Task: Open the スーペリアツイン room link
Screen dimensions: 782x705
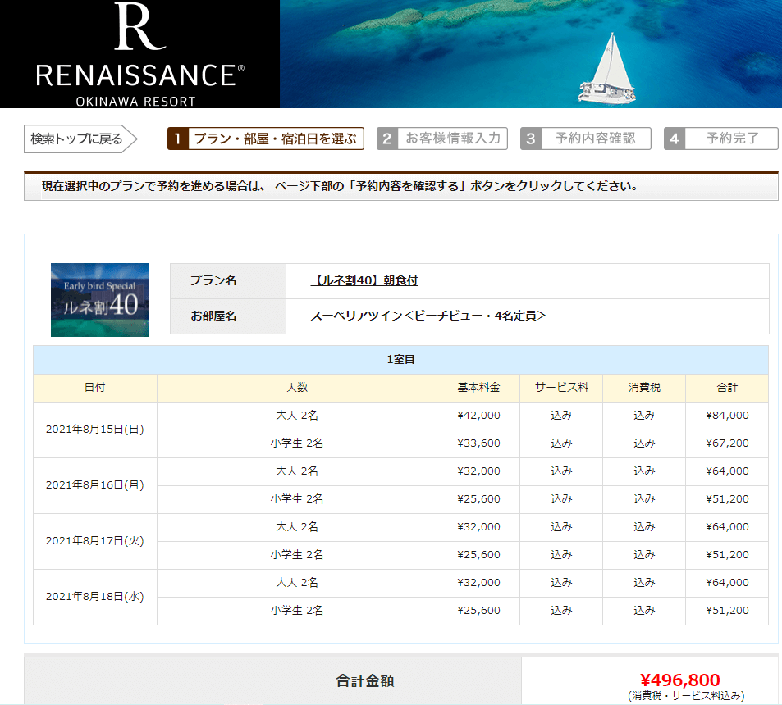Action: pos(429,316)
